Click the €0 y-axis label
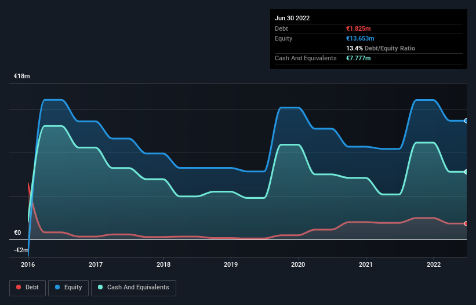Screen dimensions: 476x305 click(17, 233)
